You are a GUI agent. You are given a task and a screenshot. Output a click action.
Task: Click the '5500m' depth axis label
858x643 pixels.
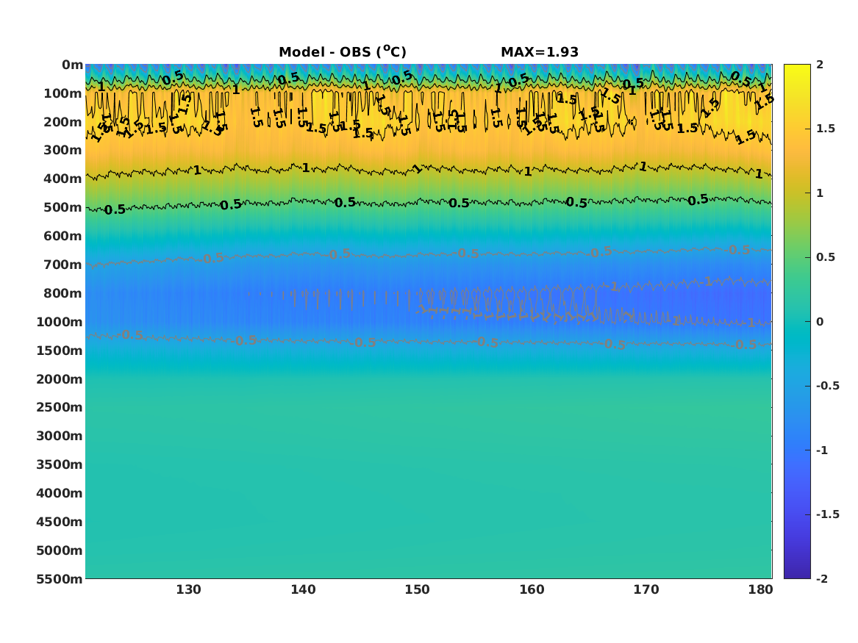tap(60, 579)
